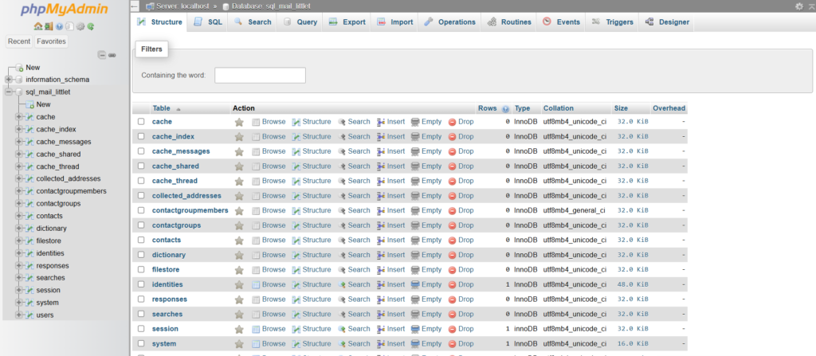This screenshot has width=816, height=356.
Task: Empty the contactgroups table
Action: click(426, 225)
